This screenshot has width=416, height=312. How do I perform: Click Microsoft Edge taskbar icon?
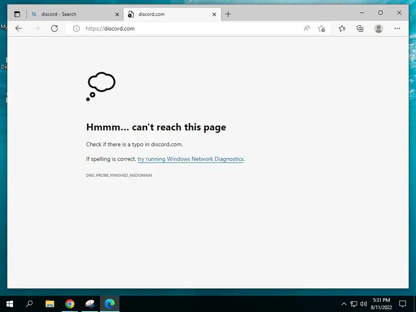pyautogui.click(x=110, y=304)
